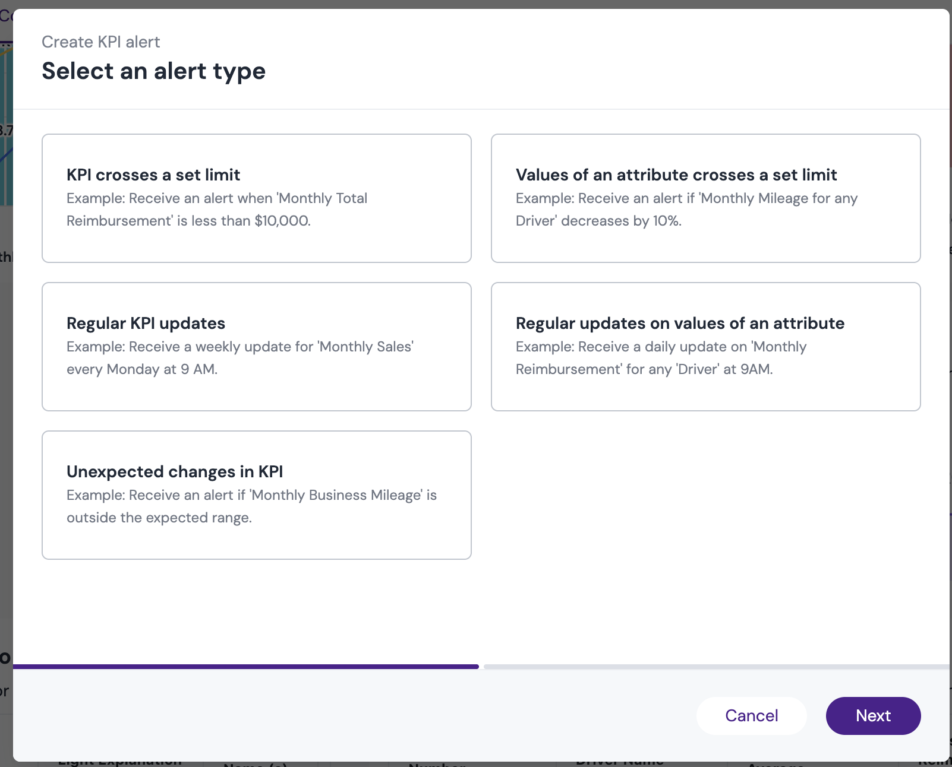Click the partially hidden 'Driver Name' column header
This screenshot has width=952, height=767.
(620, 763)
